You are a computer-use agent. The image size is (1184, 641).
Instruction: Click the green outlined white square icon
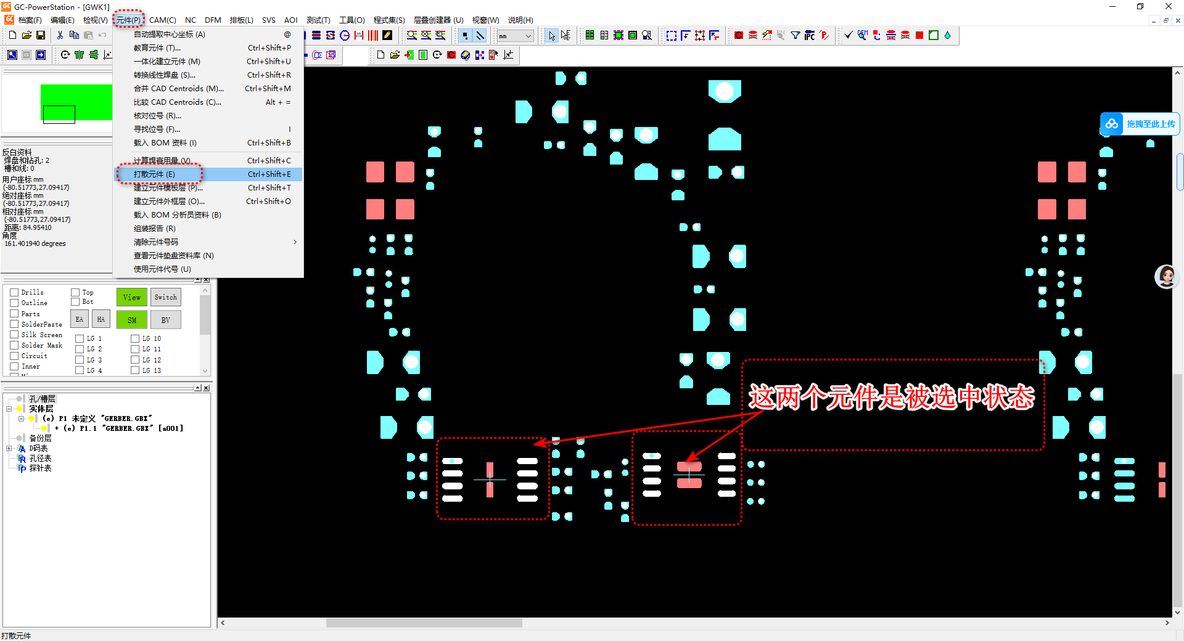point(933,35)
